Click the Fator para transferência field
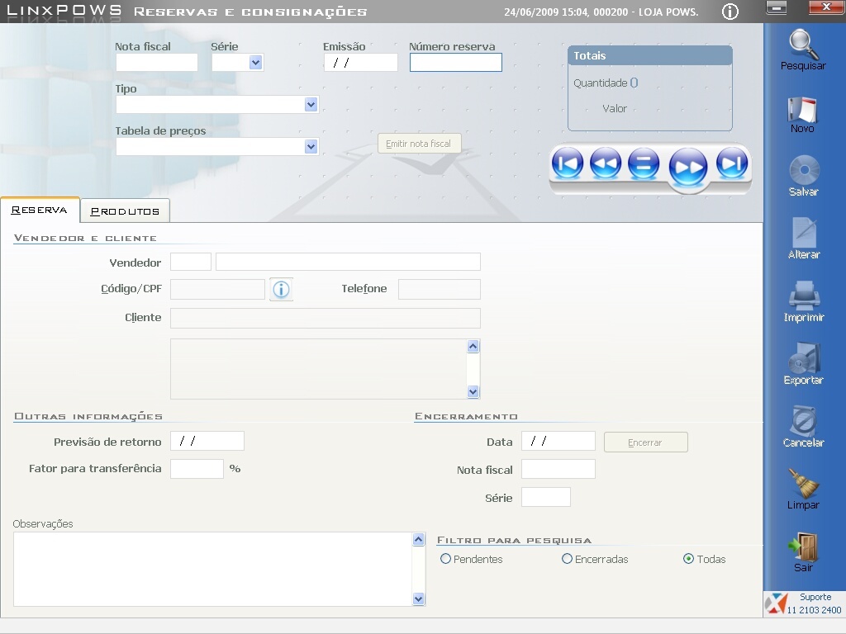This screenshot has height=634, width=846. pos(197,469)
